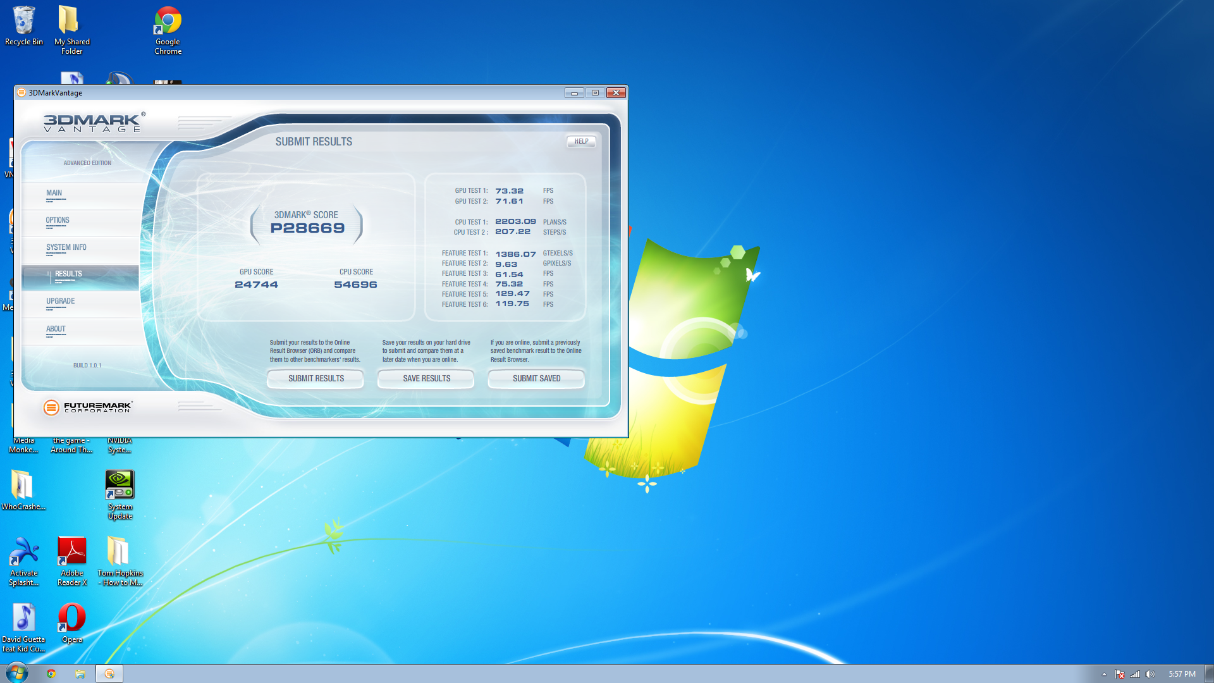Click the volume speaker tray icon
The width and height of the screenshot is (1214, 683).
[x=1150, y=674]
